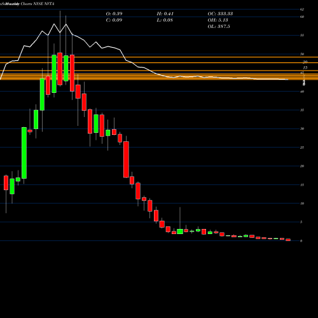Click the price axis label 55
The height and width of the screenshot is (318, 318).
click(x=302, y=35)
